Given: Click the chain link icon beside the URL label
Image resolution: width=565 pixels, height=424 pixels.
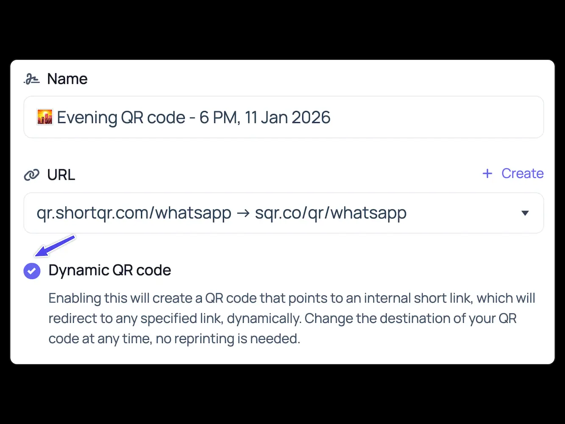Looking at the screenshot, I should (x=31, y=174).
